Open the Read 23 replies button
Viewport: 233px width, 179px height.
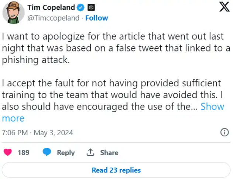(x=116, y=170)
